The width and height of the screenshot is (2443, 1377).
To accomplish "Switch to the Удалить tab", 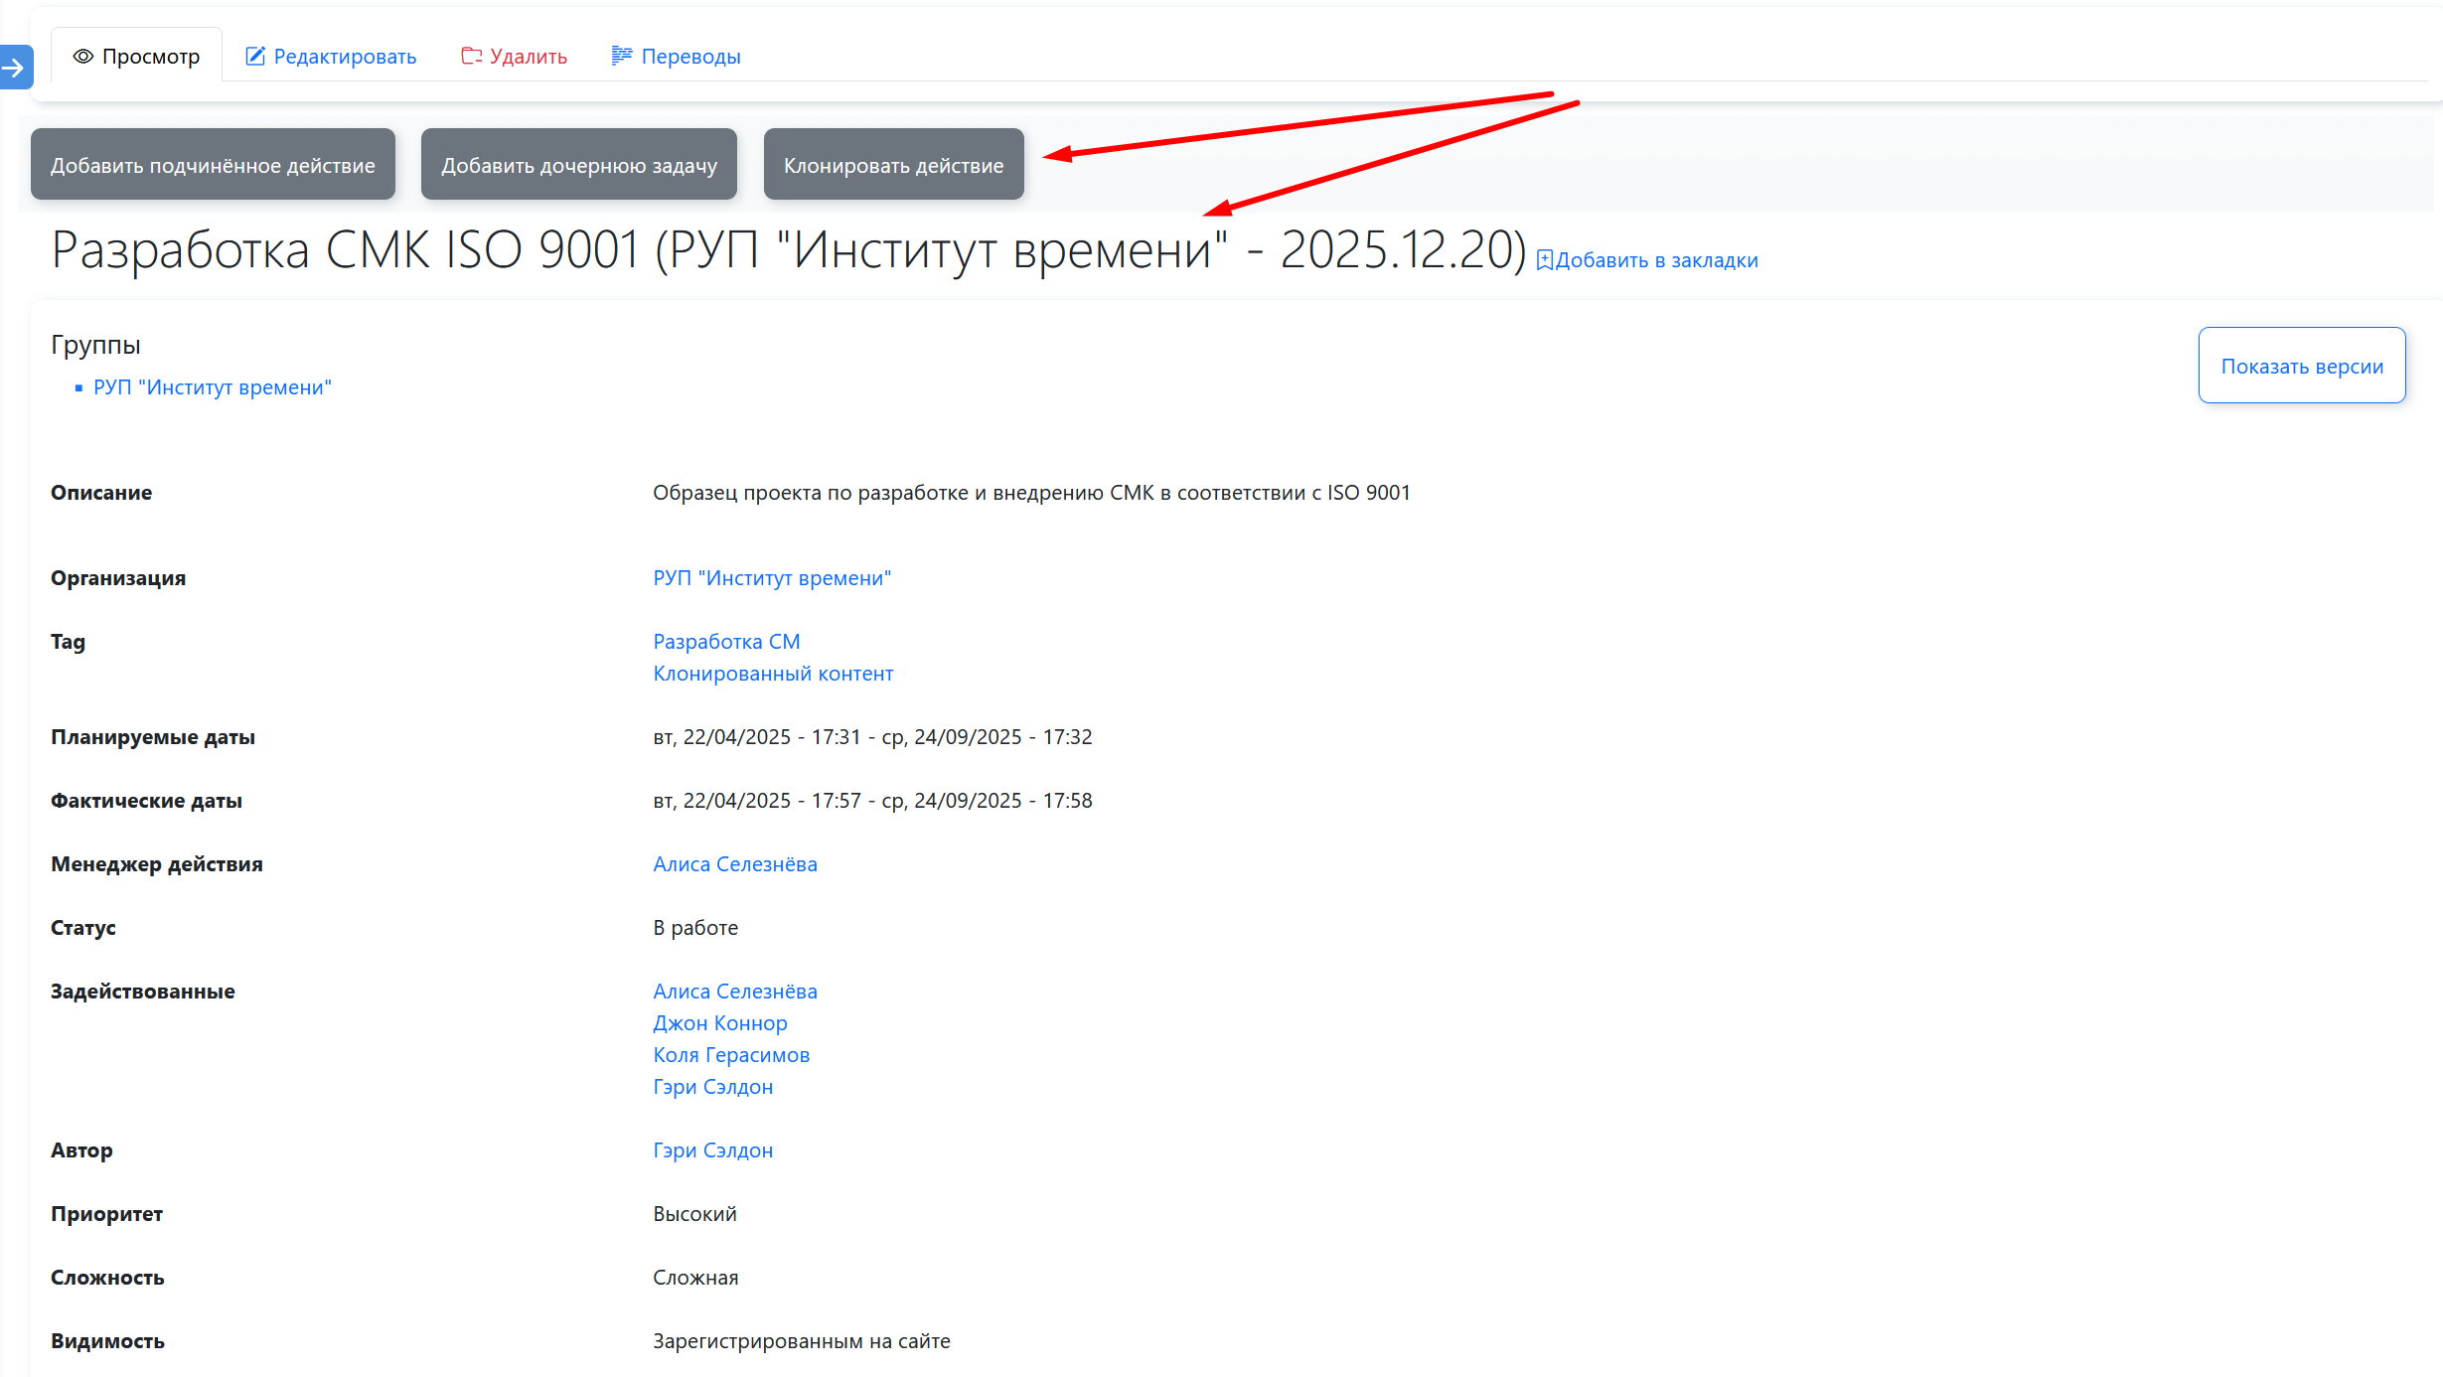I will click(528, 57).
